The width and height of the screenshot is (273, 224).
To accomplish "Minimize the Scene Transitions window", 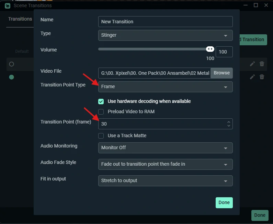I will point(246,5).
